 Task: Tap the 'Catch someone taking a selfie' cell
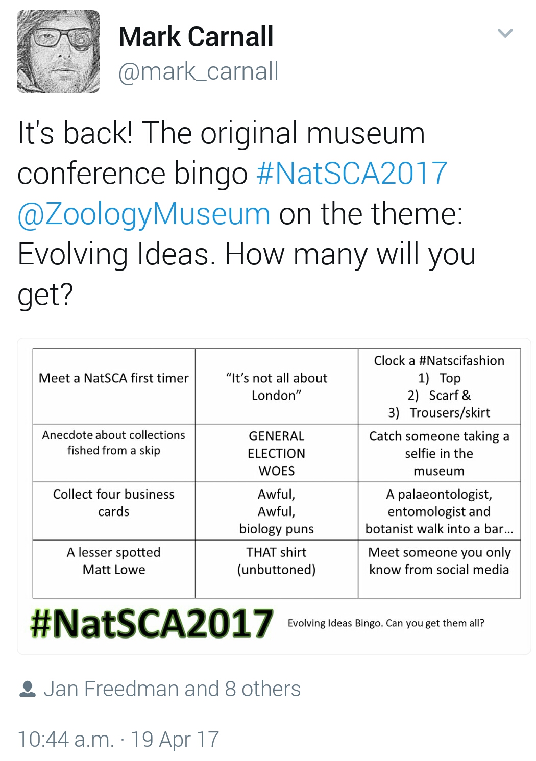[440, 453]
